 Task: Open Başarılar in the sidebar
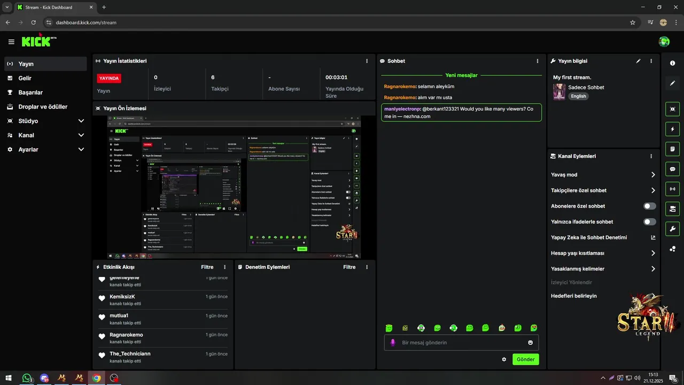point(45,93)
